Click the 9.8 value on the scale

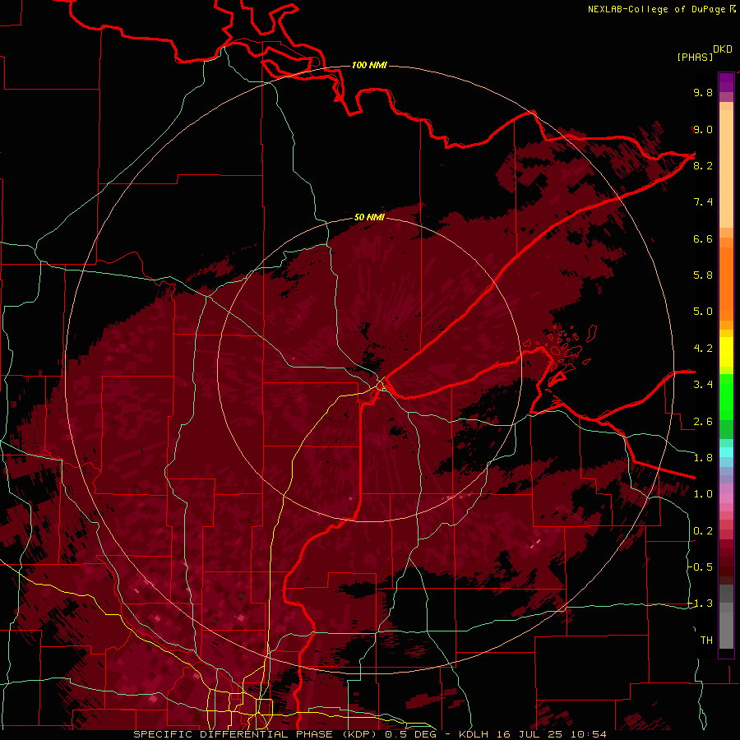click(703, 92)
